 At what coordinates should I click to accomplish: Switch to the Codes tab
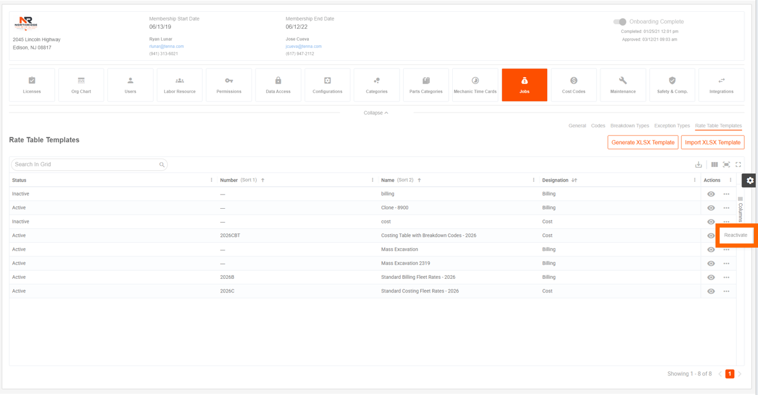point(598,126)
